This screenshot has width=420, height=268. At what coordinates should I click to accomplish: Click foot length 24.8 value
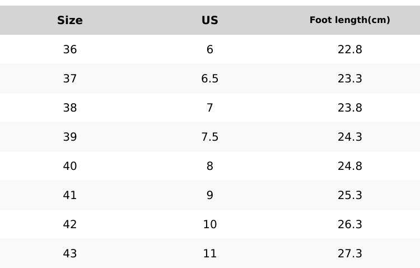[x=350, y=167]
